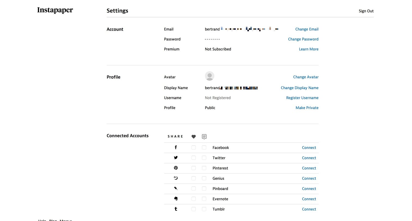412x221 pixels.
Task: Click the notes icon in Share header
Action: pyautogui.click(x=204, y=137)
